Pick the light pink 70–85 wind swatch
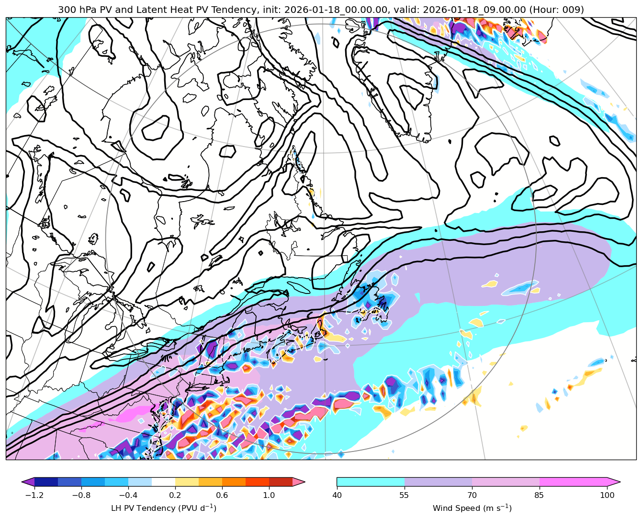The width and height of the screenshot is (642, 519). (506, 482)
